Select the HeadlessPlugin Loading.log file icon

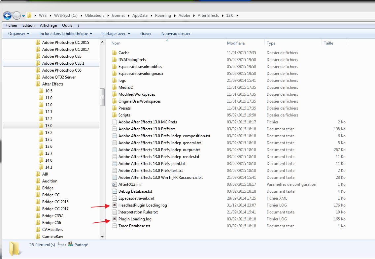pyautogui.click(x=115, y=205)
